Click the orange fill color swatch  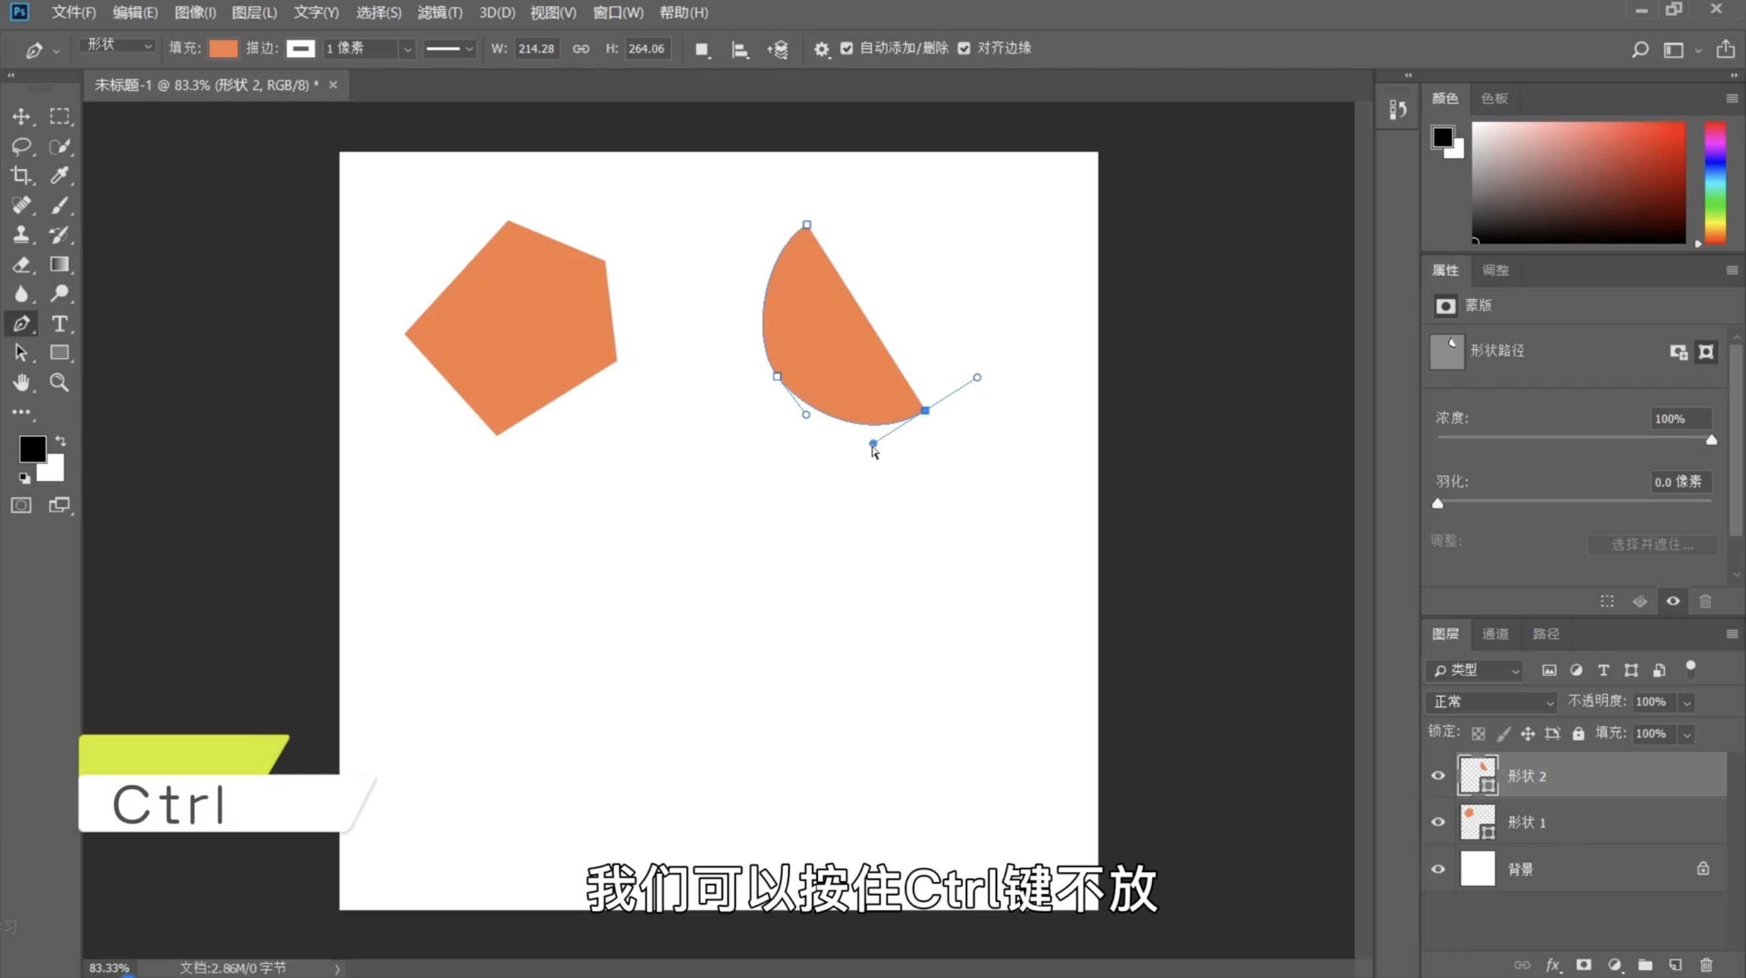point(223,48)
